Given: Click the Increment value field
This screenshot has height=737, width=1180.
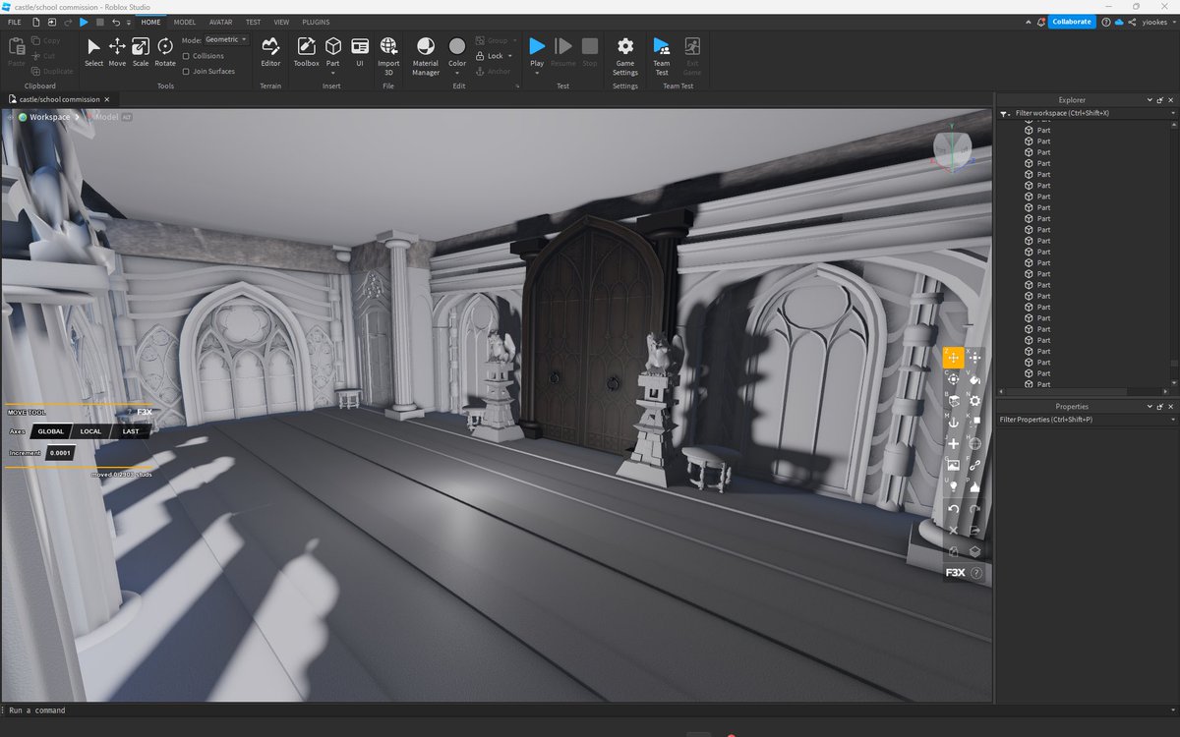Looking at the screenshot, I should (61, 453).
